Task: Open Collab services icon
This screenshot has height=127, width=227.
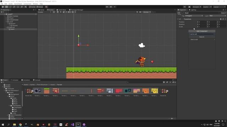Action: click(184, 7)
